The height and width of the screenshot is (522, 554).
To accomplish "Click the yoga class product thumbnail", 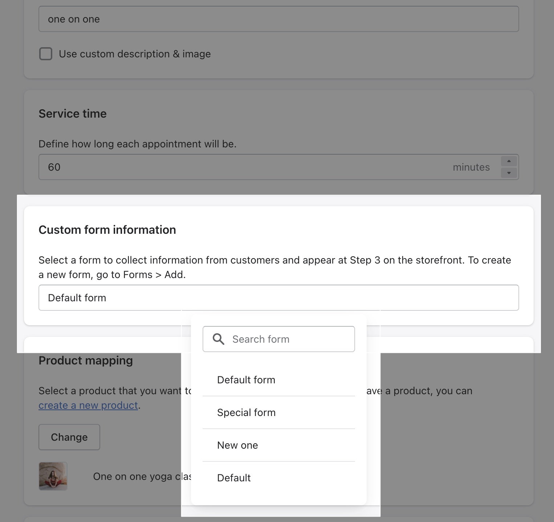I will [53, 476].
